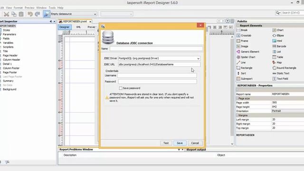Open the Window menu
The height and width of the screenshot is (171, 304).
[41, 8]
